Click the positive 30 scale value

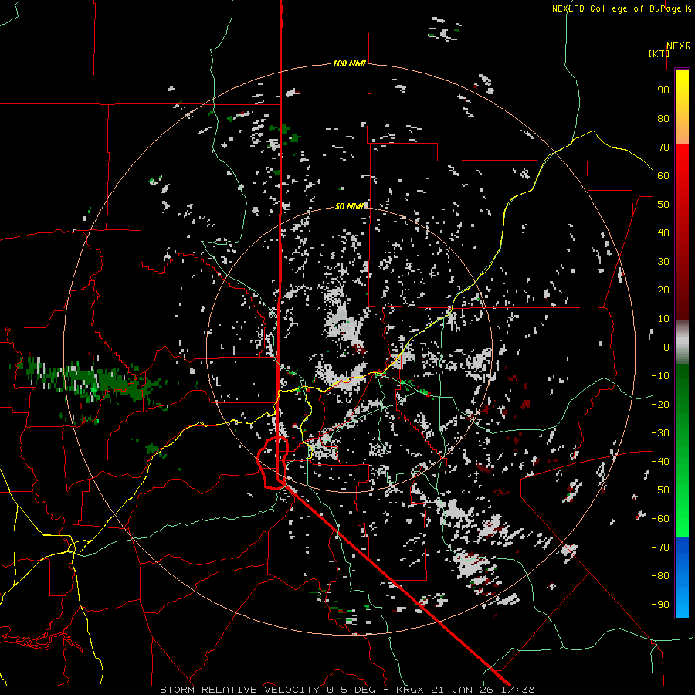point(663,262)
